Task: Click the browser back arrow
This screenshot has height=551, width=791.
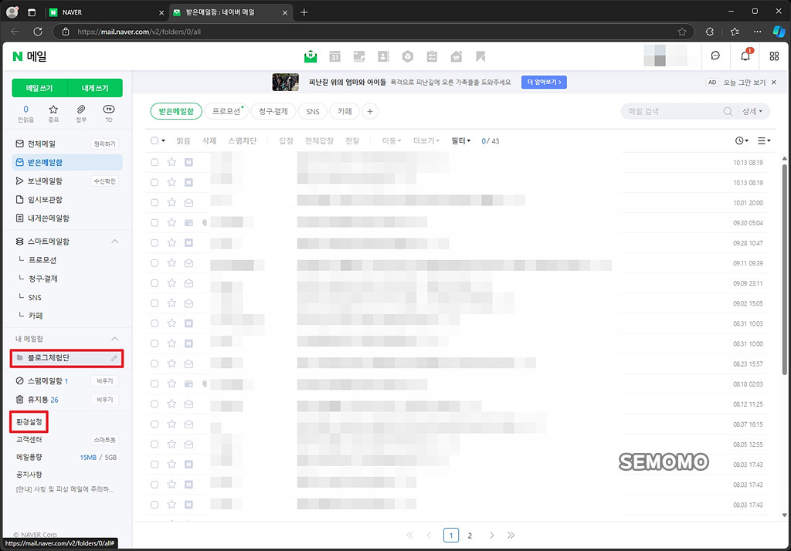Action: pyautogui.click(x=15, y=32)
